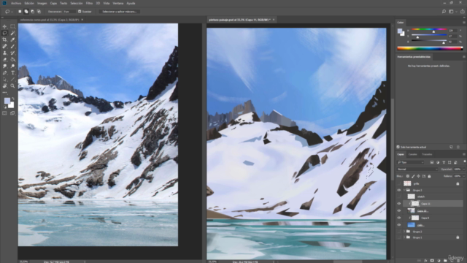Expand the Grupo 1 group
Image resolution: width=467 pixels, height=263 pixels.
(x=404, y=237)
